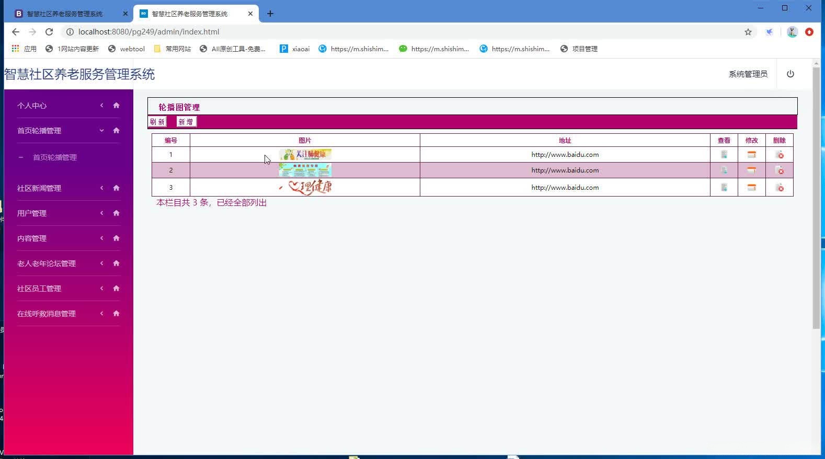
Task: Collapse the 首页轮播管理 menu chevron
Action: click(102, 131)
